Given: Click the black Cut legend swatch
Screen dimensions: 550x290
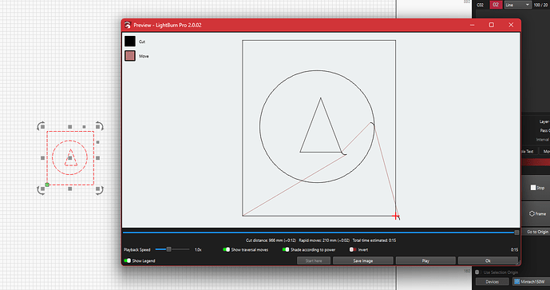Looking at the screenshot, I should coord(130,42).
